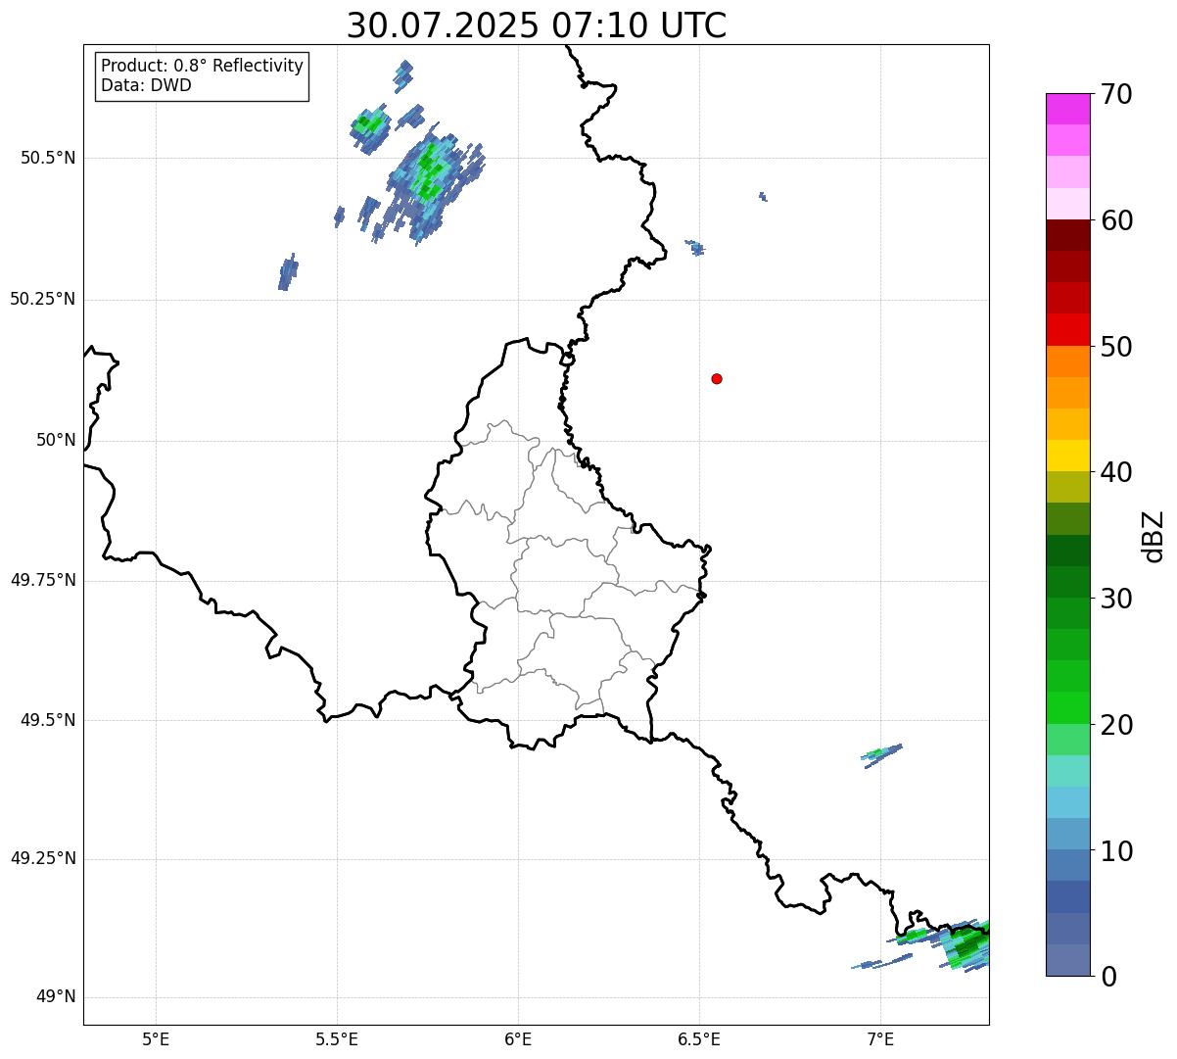This screenshot has height=1059, width=1177.
Task: Click the 50°N latitude label
Action: [55, 440]
